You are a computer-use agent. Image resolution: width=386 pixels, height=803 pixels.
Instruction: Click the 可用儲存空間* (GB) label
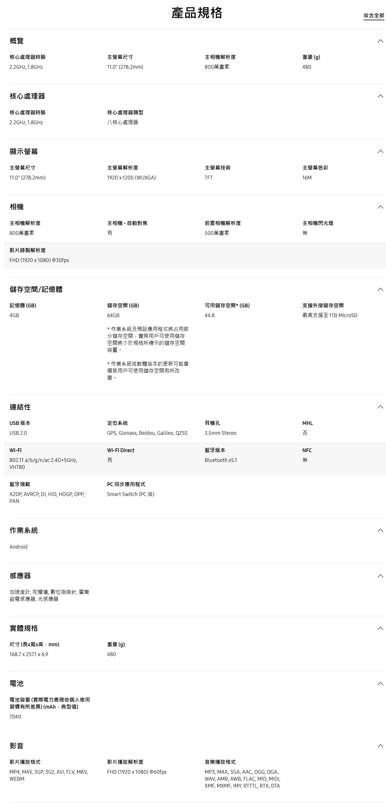tap(227, 305)
